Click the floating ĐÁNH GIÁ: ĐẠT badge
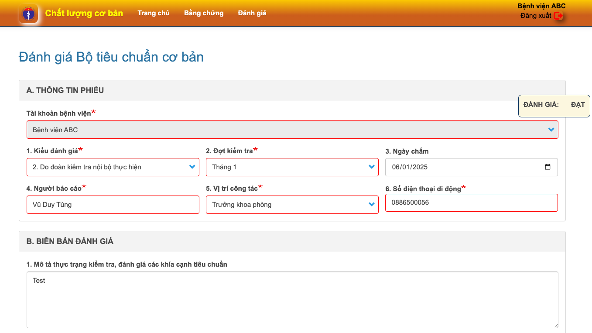 tap(554, 105)
